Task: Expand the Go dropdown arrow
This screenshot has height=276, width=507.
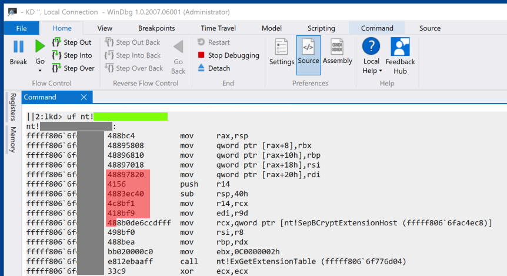Action: (x=40, y=71)
